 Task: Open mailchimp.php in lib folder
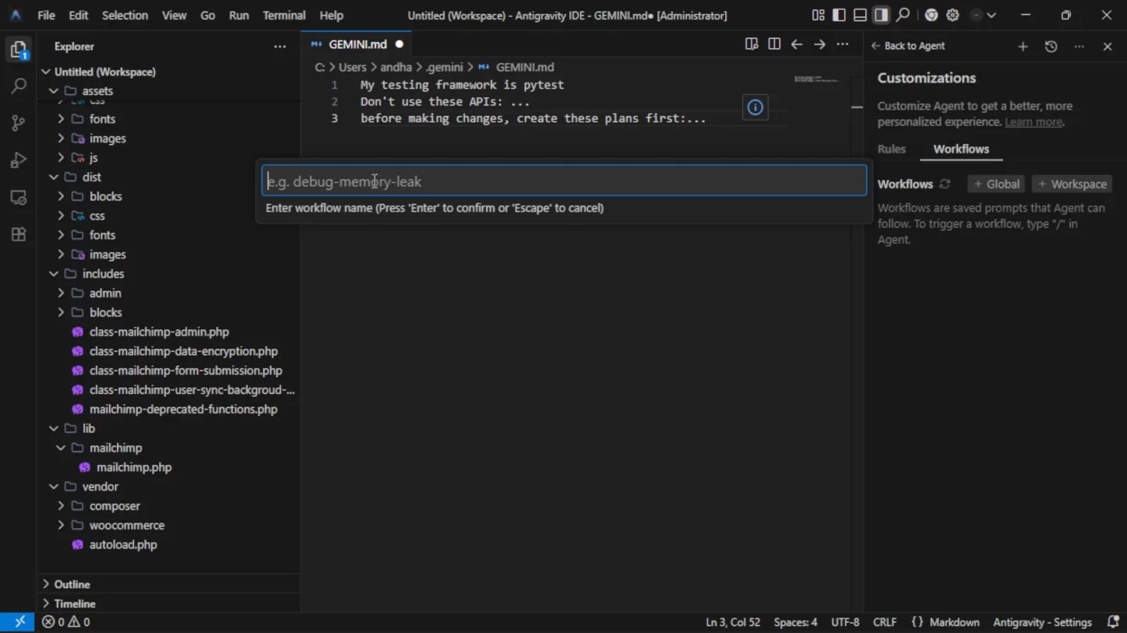[134, 467]
